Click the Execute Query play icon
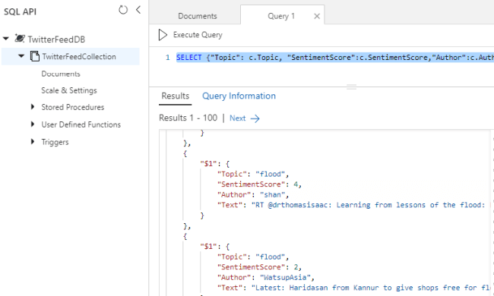The height and width of the screenshot is (296, 494). click(x=163, y=35)
